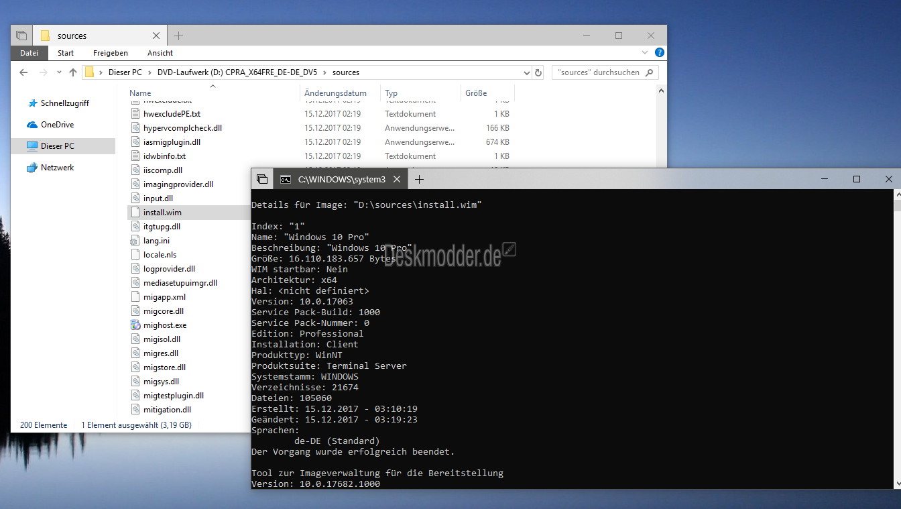Screen dimensions: 901x509
Task: Click DVD-Laufwerk (D:) breadcrumb segment
Action: (237, 72)
